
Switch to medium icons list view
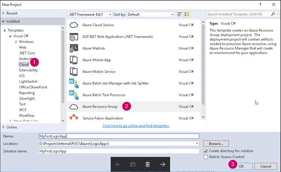tap(187, 14)
